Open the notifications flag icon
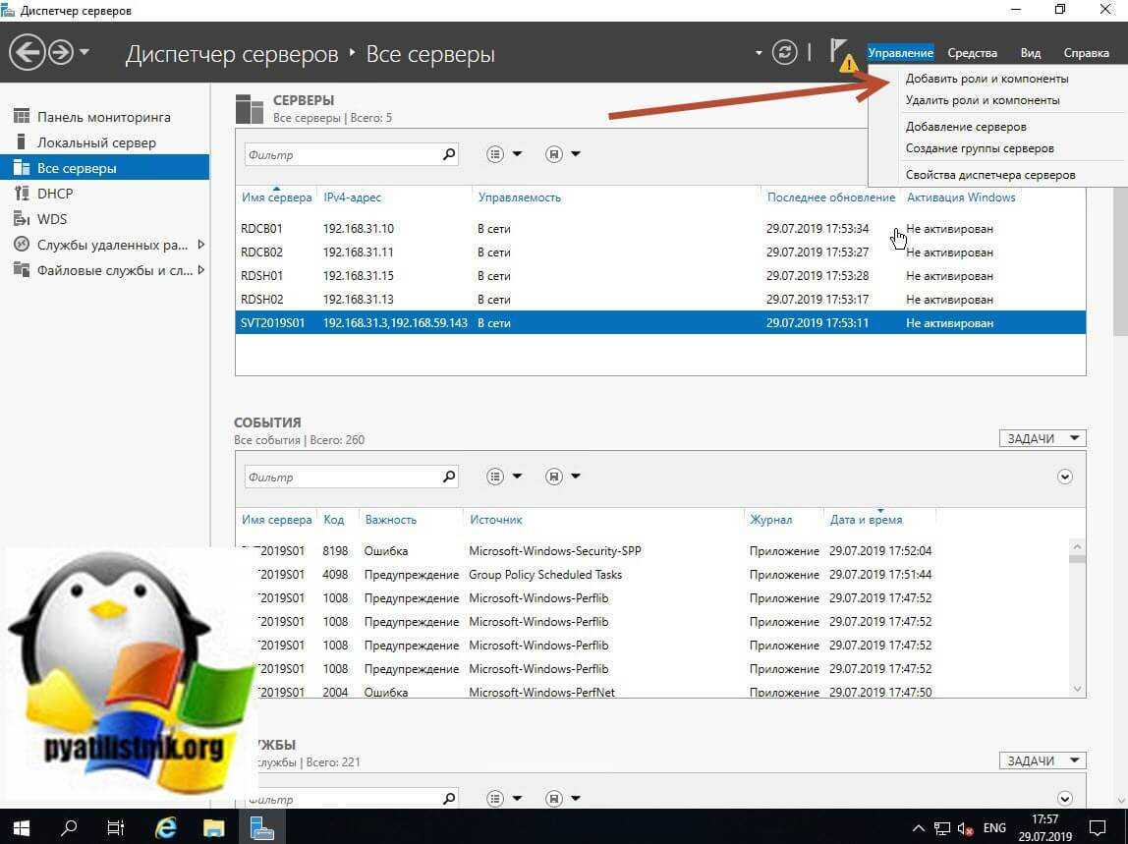The width and height of the screenshot is (1128, 844). tap(838, 52)
